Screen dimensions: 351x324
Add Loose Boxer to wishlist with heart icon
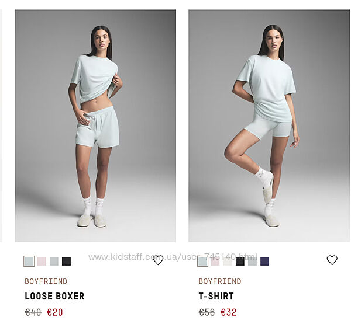tap(158, 260)
